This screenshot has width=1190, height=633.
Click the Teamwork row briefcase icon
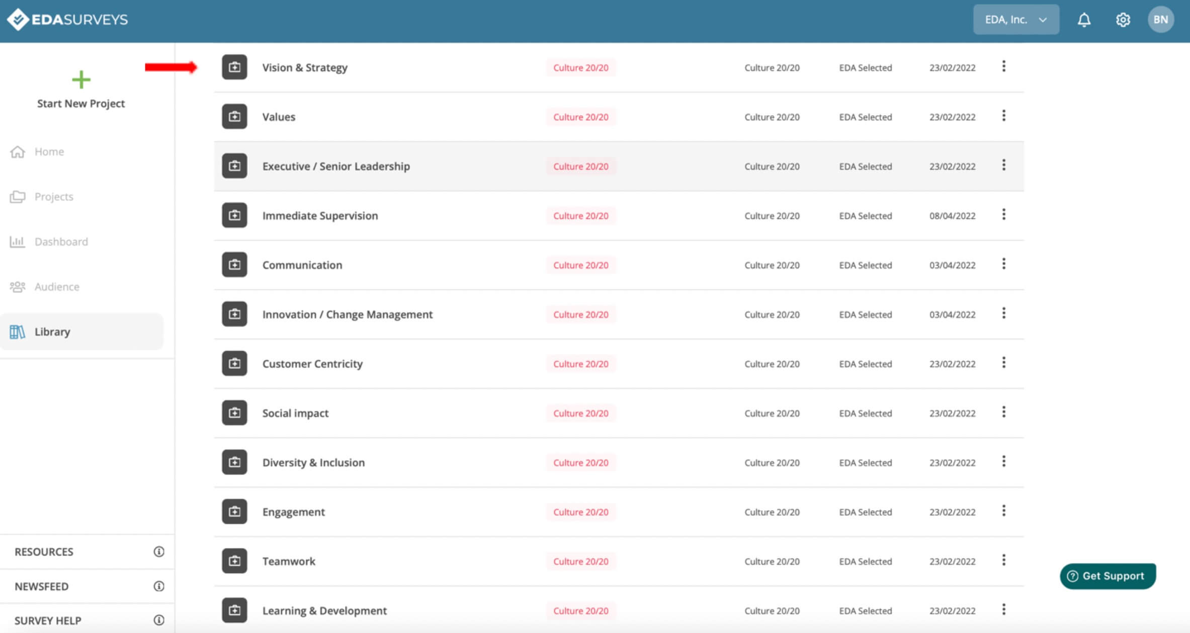234,561
